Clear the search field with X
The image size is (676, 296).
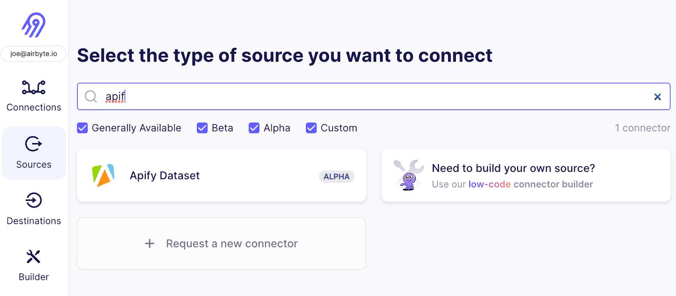pyautogui.click(x=657, y=97)
